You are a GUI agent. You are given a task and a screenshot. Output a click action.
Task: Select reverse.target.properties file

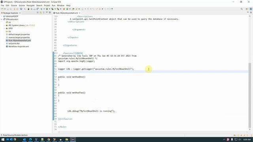19,37
